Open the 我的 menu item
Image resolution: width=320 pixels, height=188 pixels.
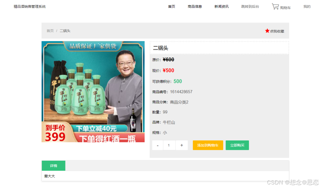pyautogui.click(x=307, y=6)
